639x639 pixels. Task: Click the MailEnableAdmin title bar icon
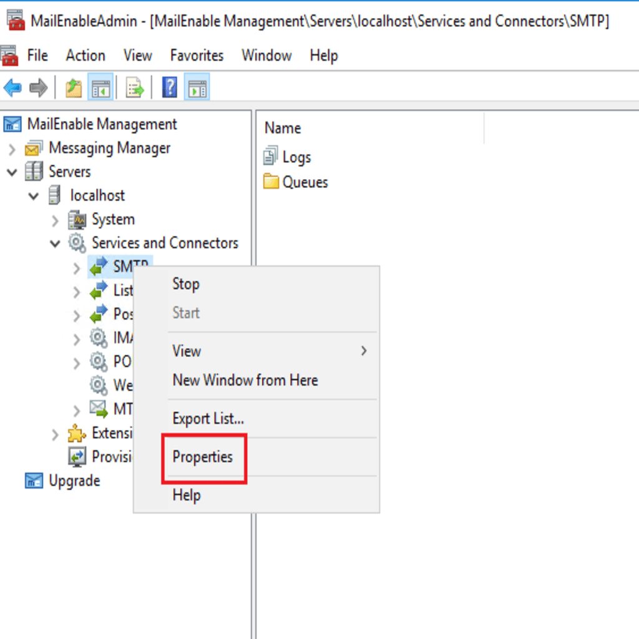(x=16, y=21)
